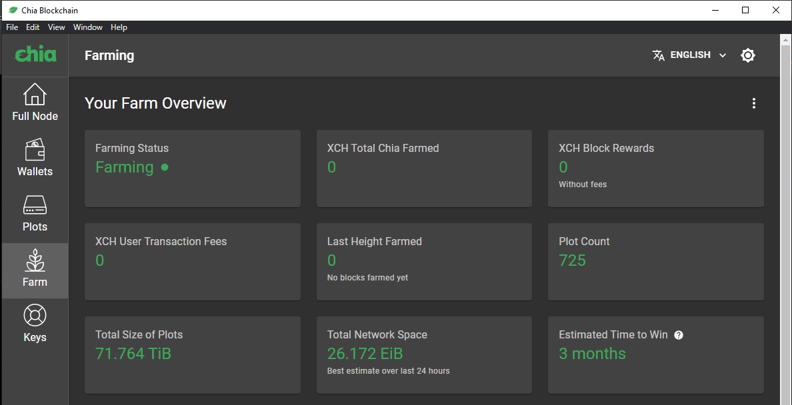
Task: Click the green Farming status dot
Action: point(165,167)
